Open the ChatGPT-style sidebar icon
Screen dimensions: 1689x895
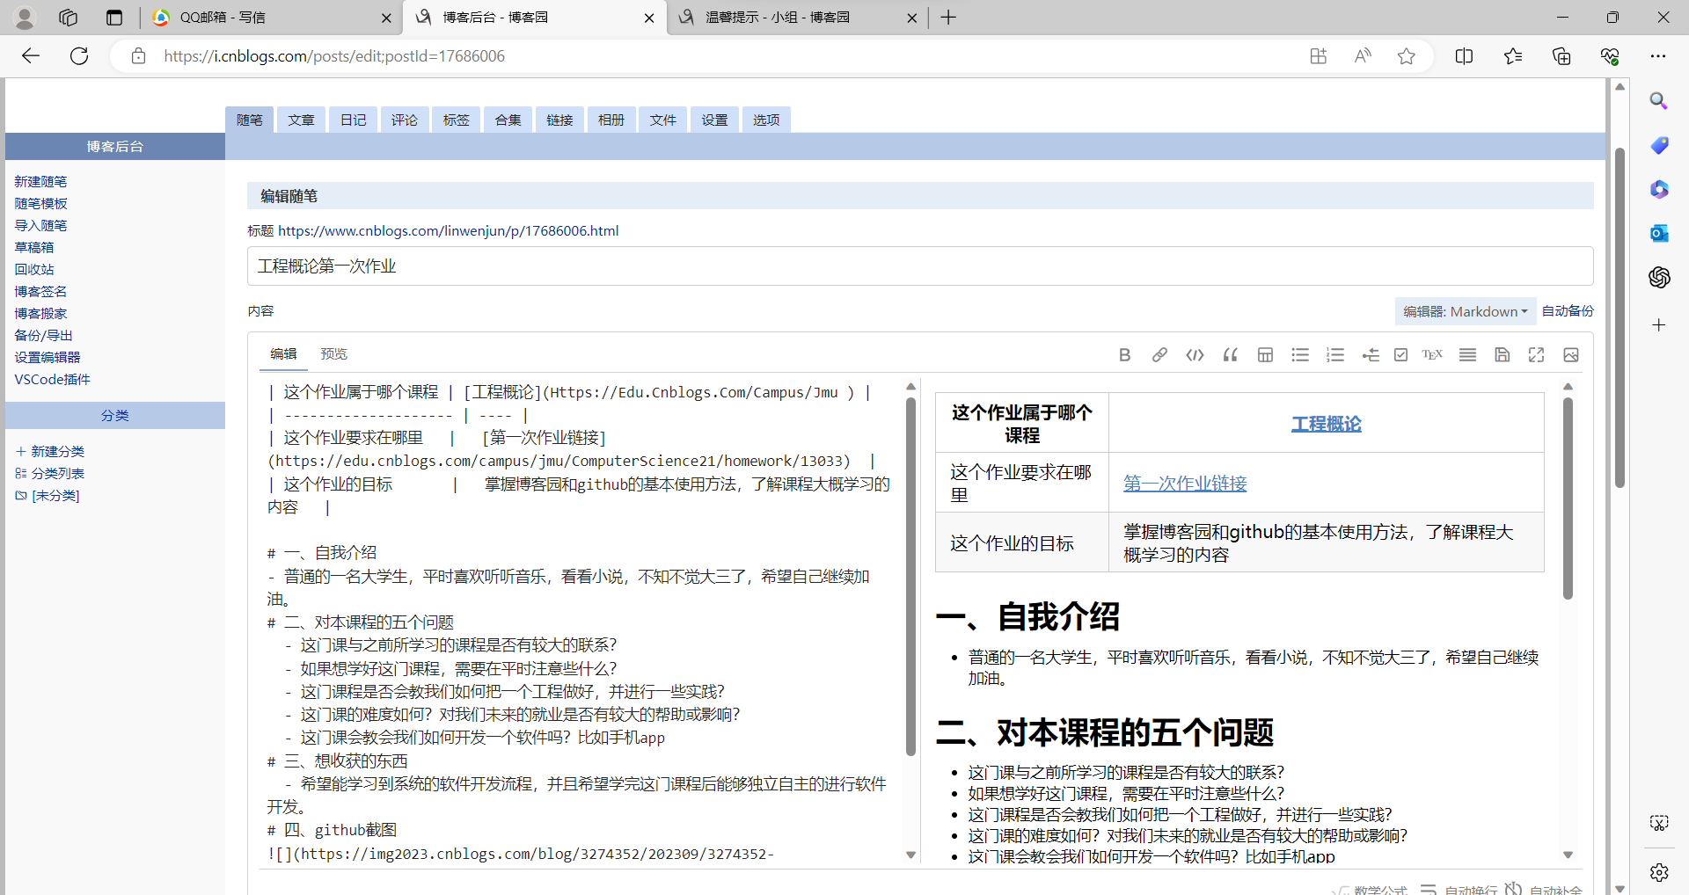click(x=1658, y=277)
